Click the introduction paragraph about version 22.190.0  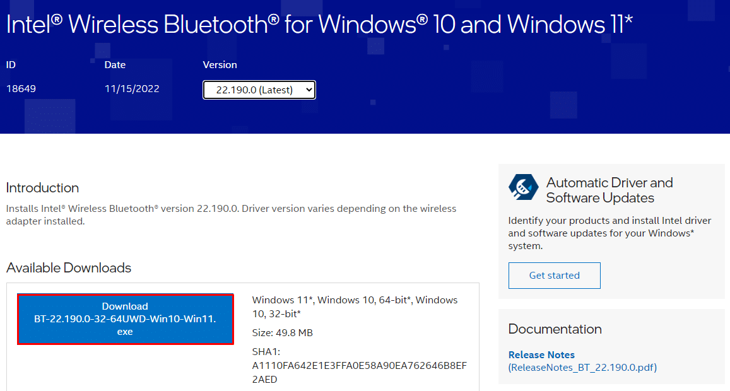tap(231, 214)
